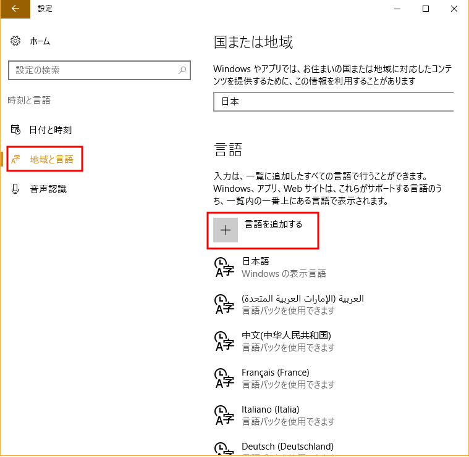Click in the 設定の検索 search field

point(93,70)
